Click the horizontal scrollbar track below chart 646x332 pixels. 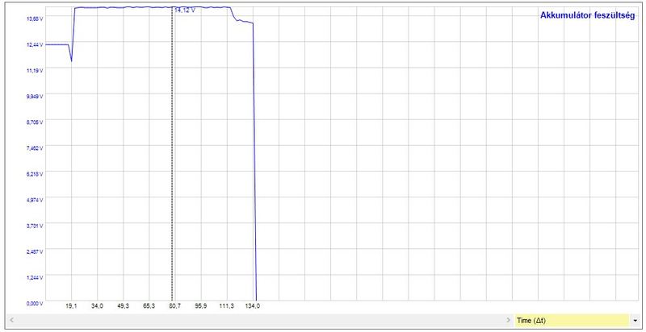click(x=258, y=321)
